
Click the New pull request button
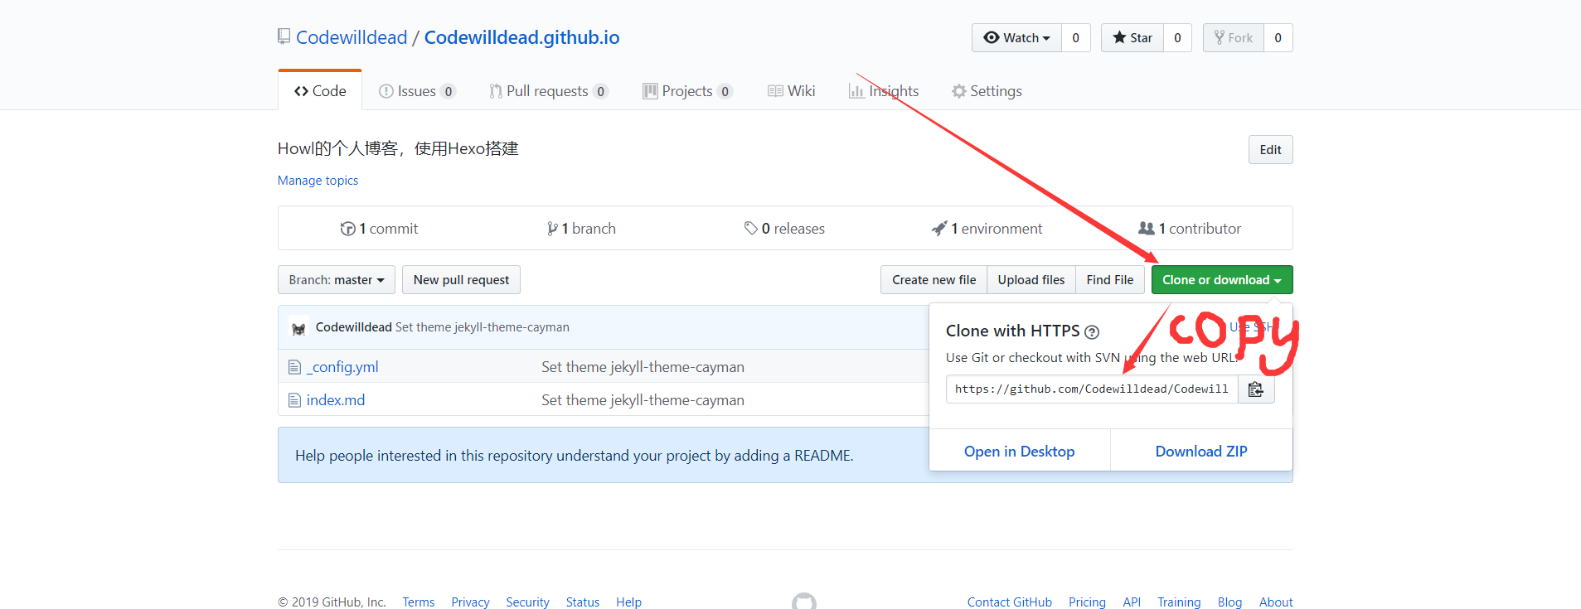[461, 280]
